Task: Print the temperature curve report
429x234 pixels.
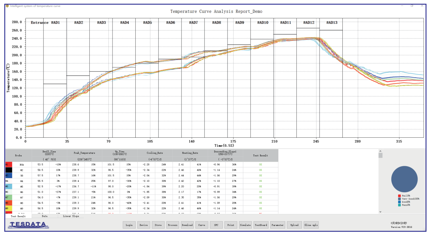Action: tap(230, 225)
